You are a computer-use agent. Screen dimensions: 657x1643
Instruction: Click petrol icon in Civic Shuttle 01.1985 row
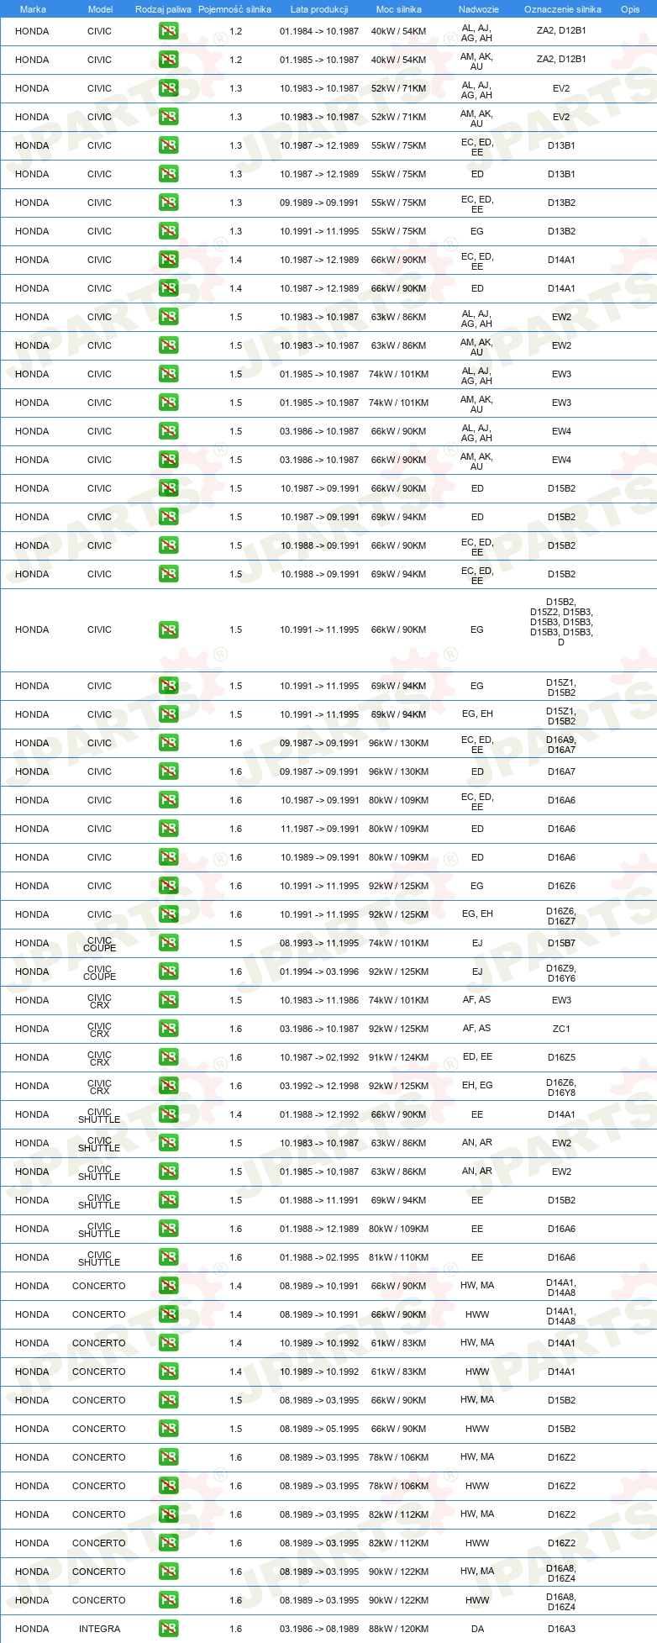(168, 1172)
